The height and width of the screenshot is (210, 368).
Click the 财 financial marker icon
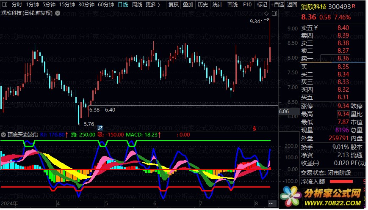[100, 128]
